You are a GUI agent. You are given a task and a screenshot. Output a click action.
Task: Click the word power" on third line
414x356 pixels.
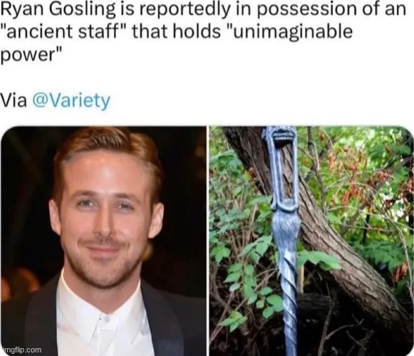(31, 55)
